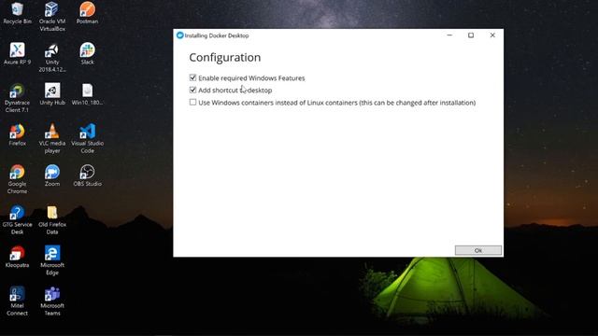The width and height of the screenshot is (598, 336).
Task: Click Docker whale icon in title bar
Action: tap(180, 35)
